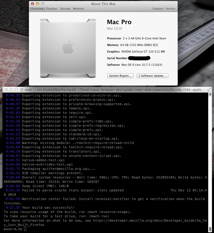Click the terminal fullscreen arrows icon
The image size is (214, 233).
tap(209, 90)
